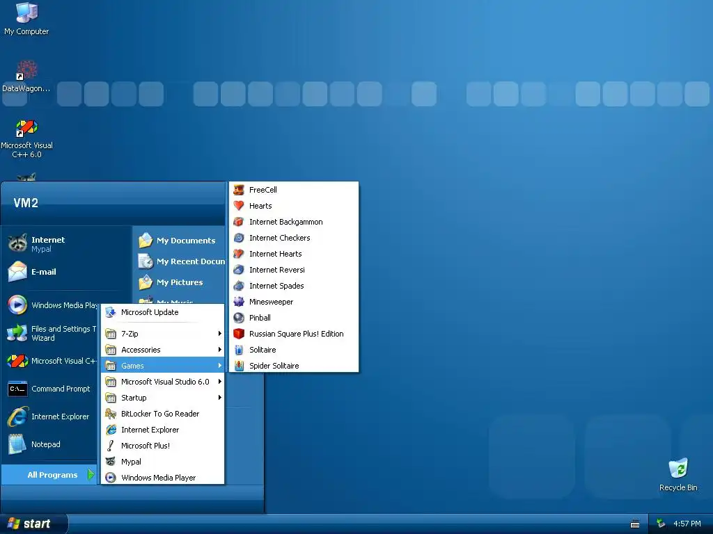Select the Recycle Bin icon
713x534 pixels.
pyautogui.click(x=678, y=474)
